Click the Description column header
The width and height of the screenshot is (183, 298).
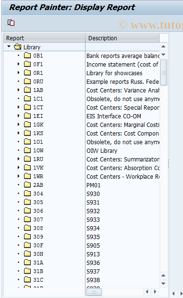point(122,38)
